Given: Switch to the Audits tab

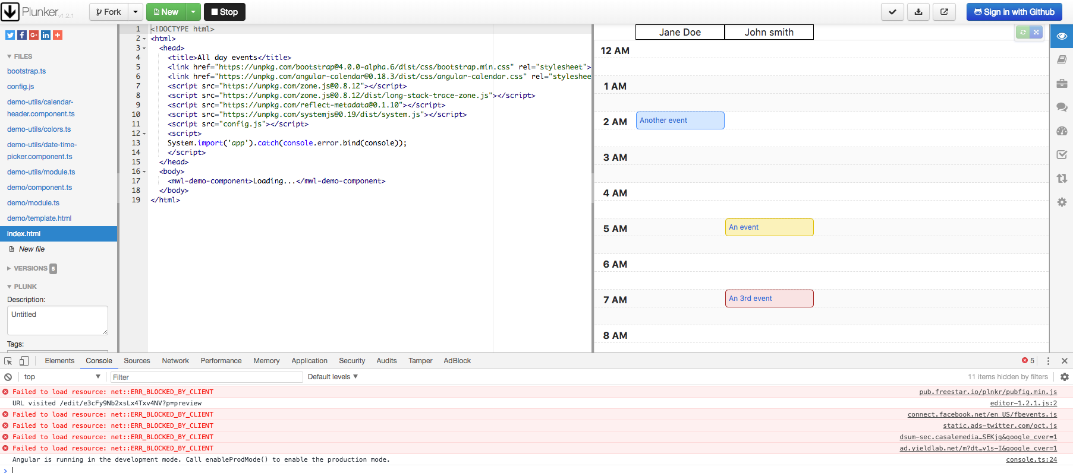Looking at the screenshot, I should click(386, 361).
